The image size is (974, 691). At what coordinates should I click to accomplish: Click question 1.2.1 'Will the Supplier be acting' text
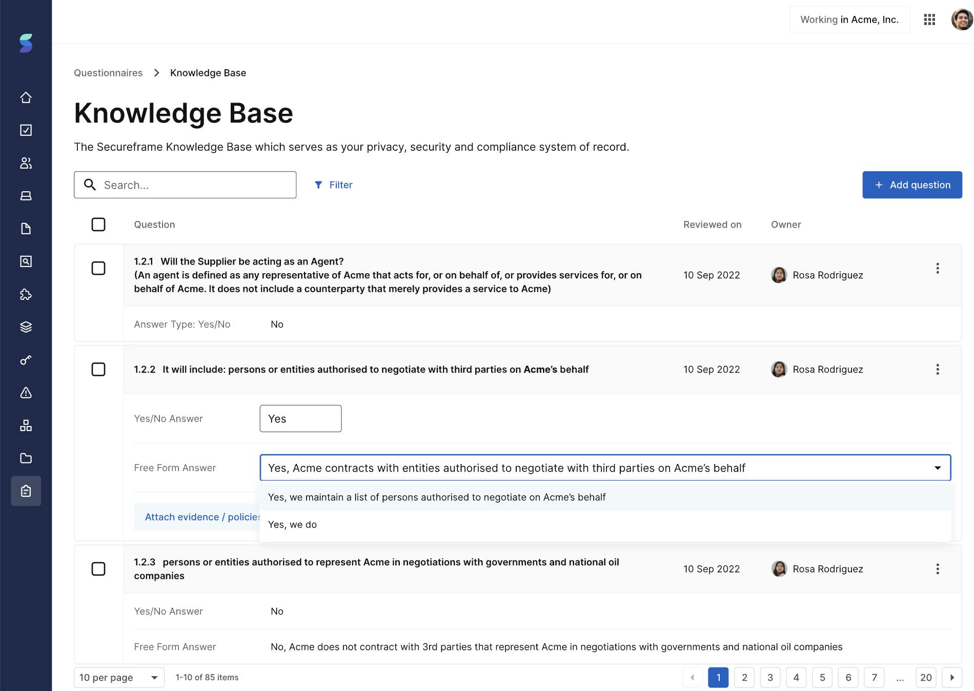(x=252, y=261)
